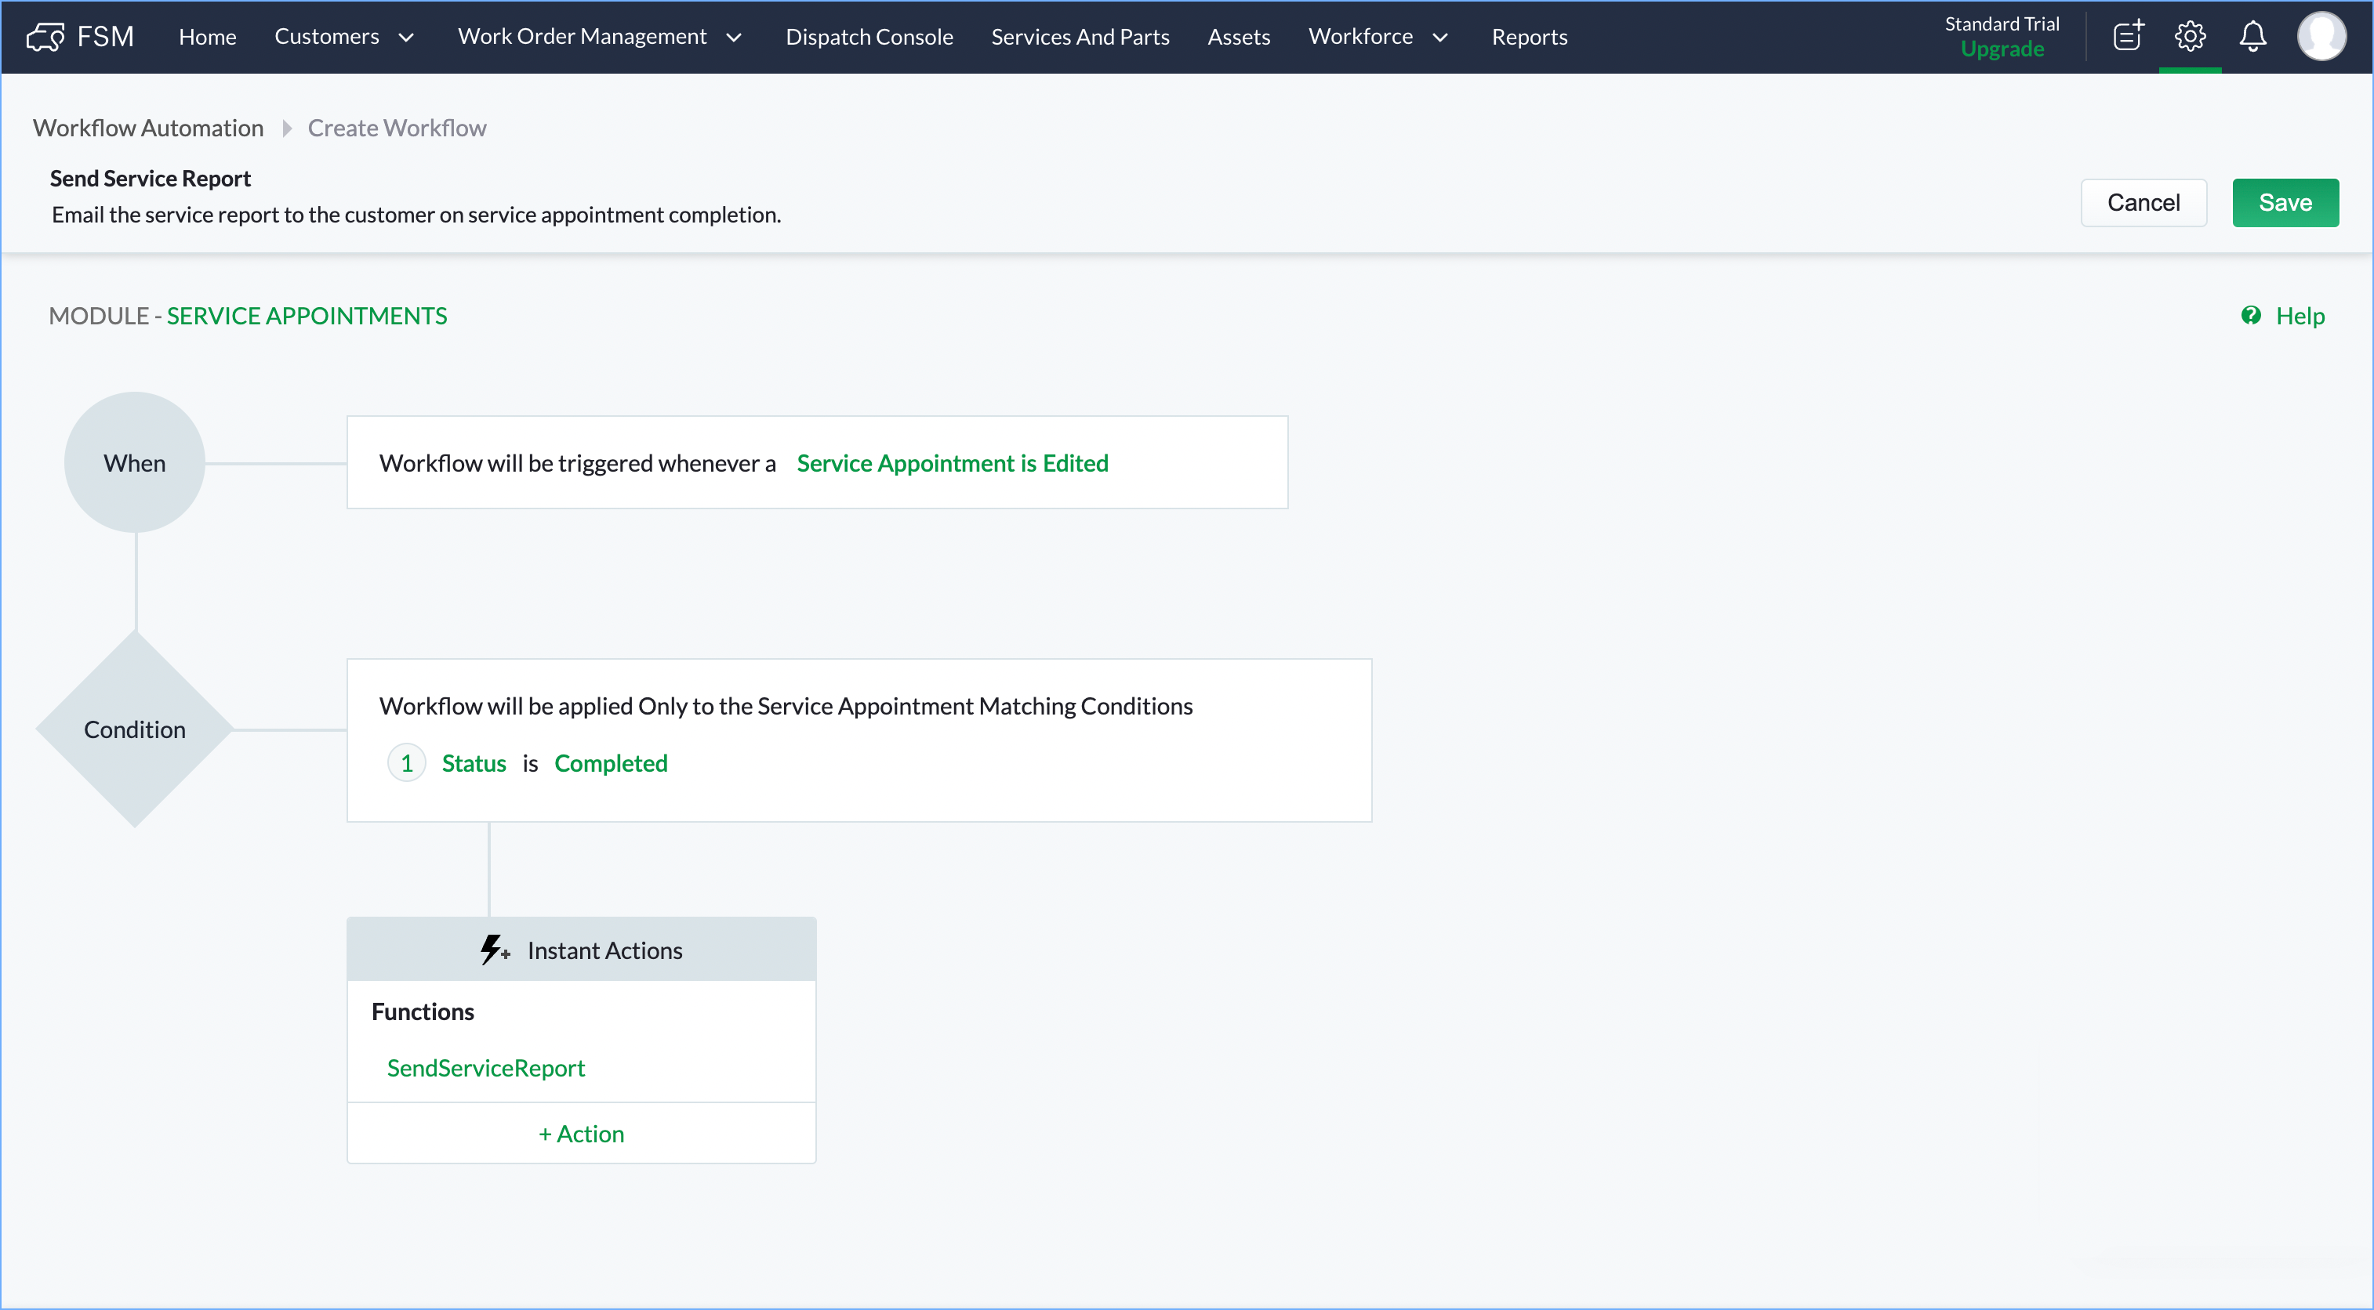Click the Instant Actions lightning icon

point(494,950)
